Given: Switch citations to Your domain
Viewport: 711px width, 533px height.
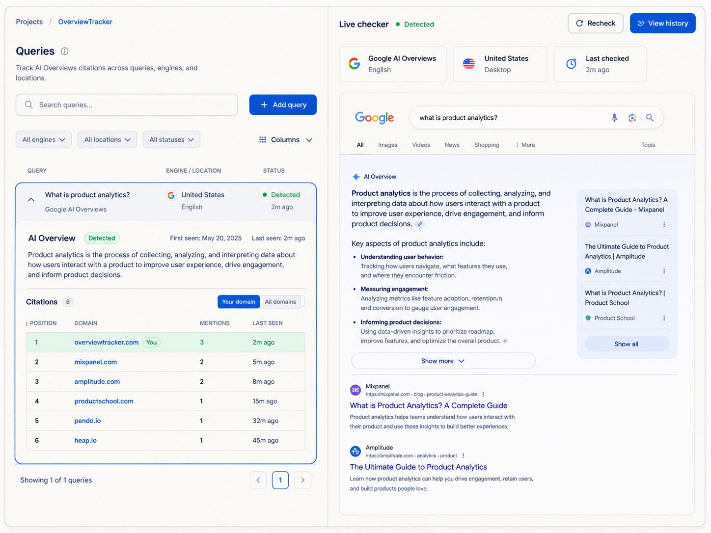Looking at the screenshot, I should tap(239, 302).
